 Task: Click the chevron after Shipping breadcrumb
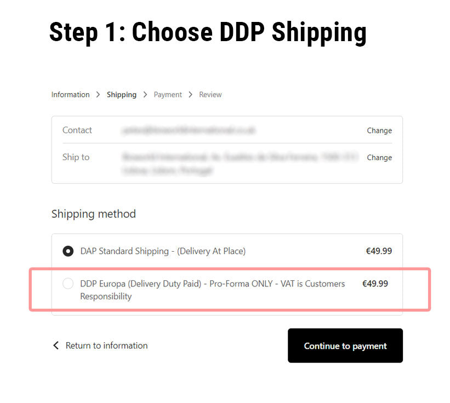click(x=145, y=94)
